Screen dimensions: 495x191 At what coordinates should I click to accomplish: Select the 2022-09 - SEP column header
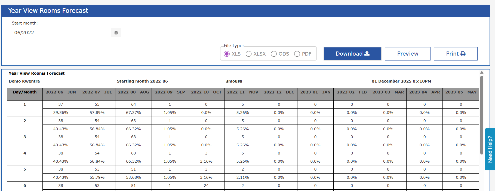tap(170, 94)
